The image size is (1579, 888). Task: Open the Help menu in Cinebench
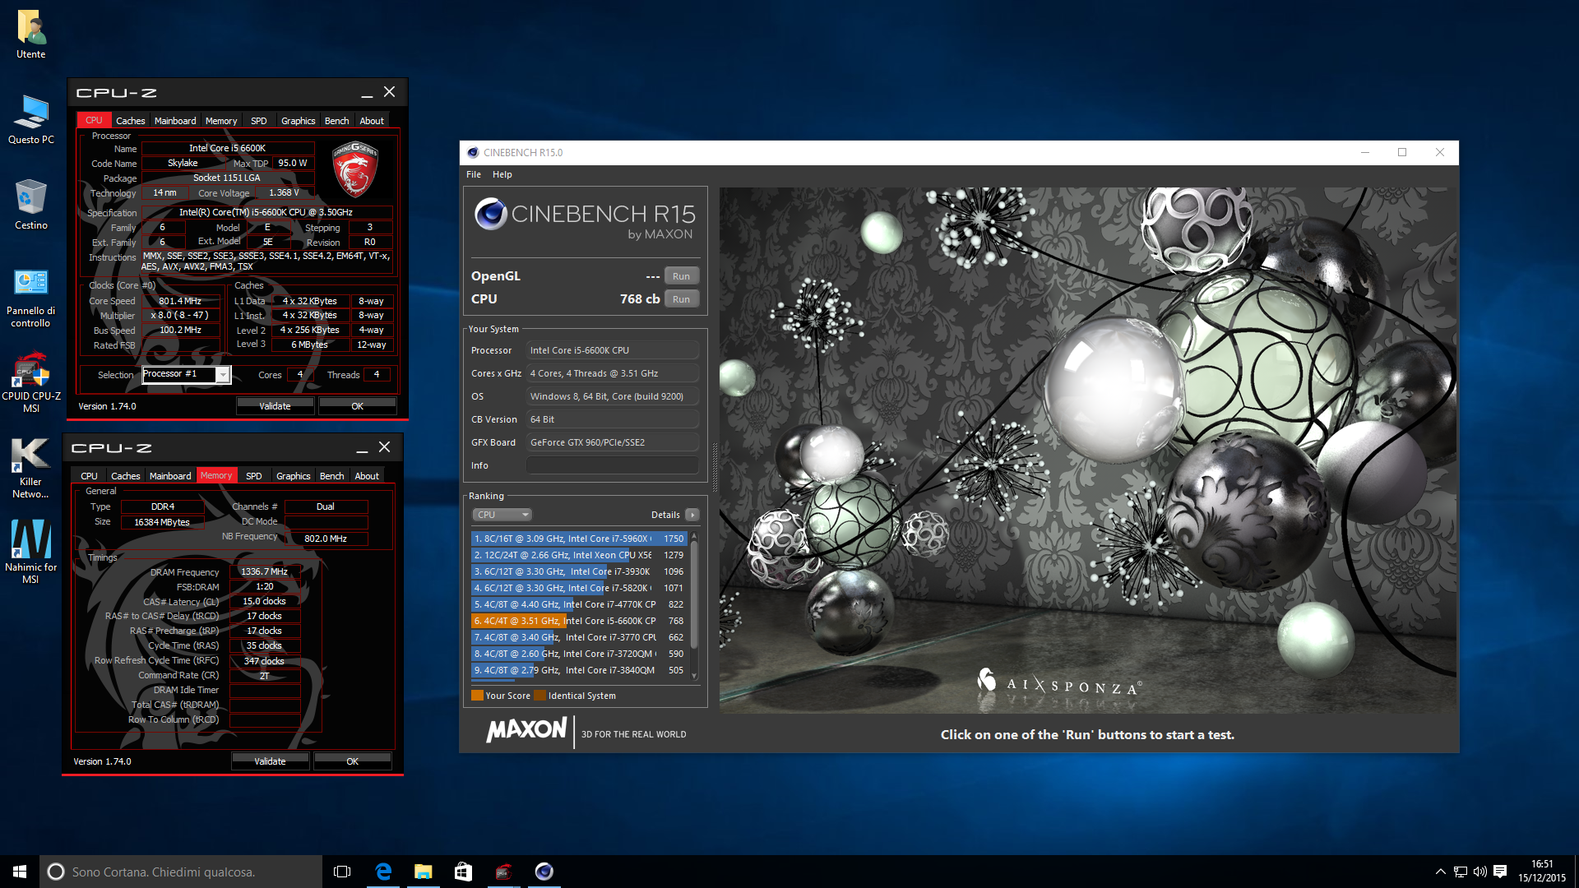coord(502,174)
